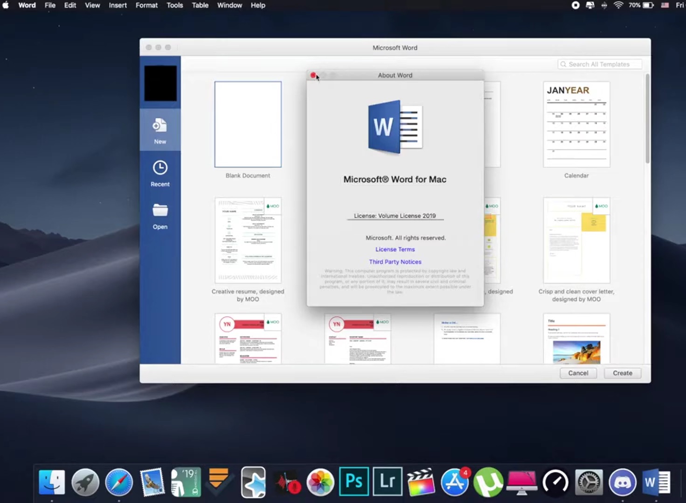Screen dimensions: 686x503
Task: Open the Tools menu
Action: (x=175, y=5)
